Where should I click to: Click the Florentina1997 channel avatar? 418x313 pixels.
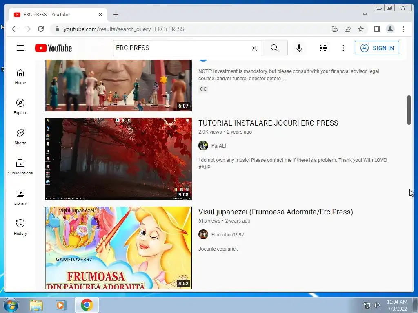pyautogui.click(x=203, y=234)
